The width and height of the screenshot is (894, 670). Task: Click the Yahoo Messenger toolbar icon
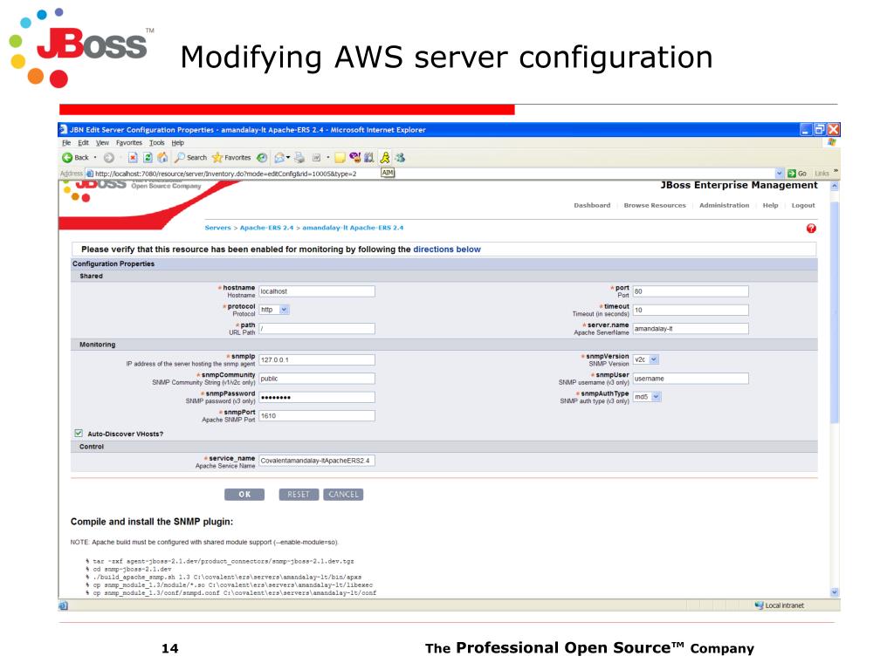(354, 158)
